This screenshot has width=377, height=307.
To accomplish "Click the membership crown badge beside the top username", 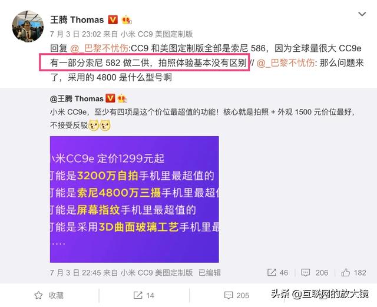I will click(x=127, y=20).
